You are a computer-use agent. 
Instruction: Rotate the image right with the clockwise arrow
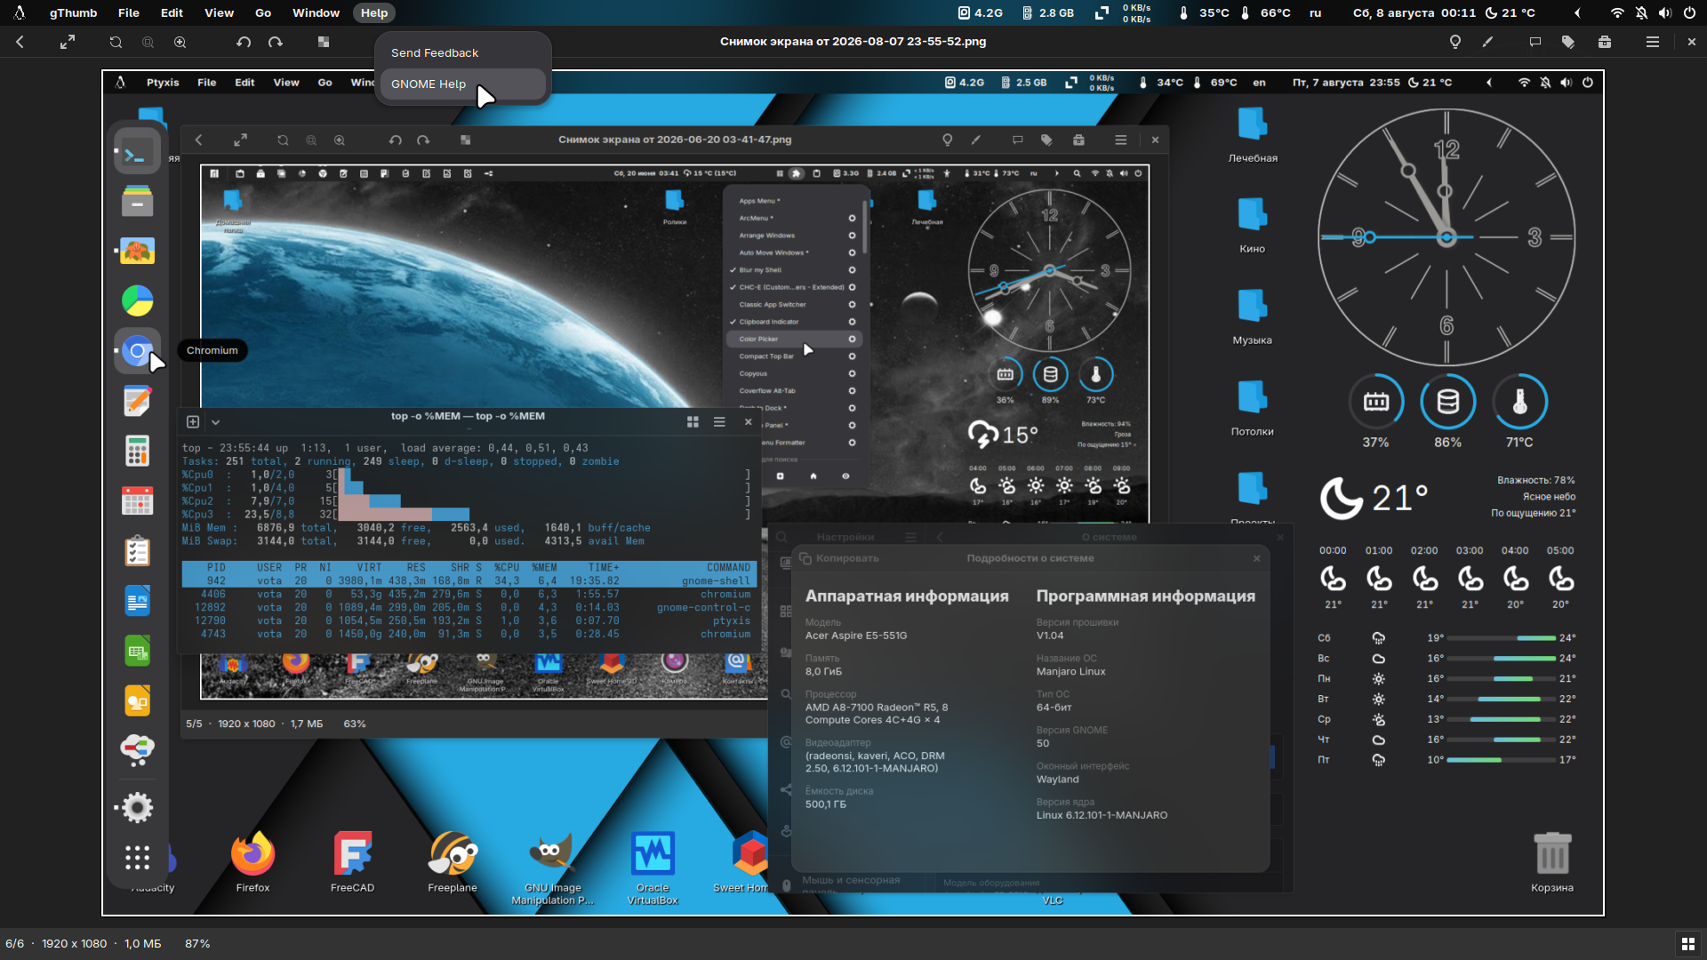276,42
